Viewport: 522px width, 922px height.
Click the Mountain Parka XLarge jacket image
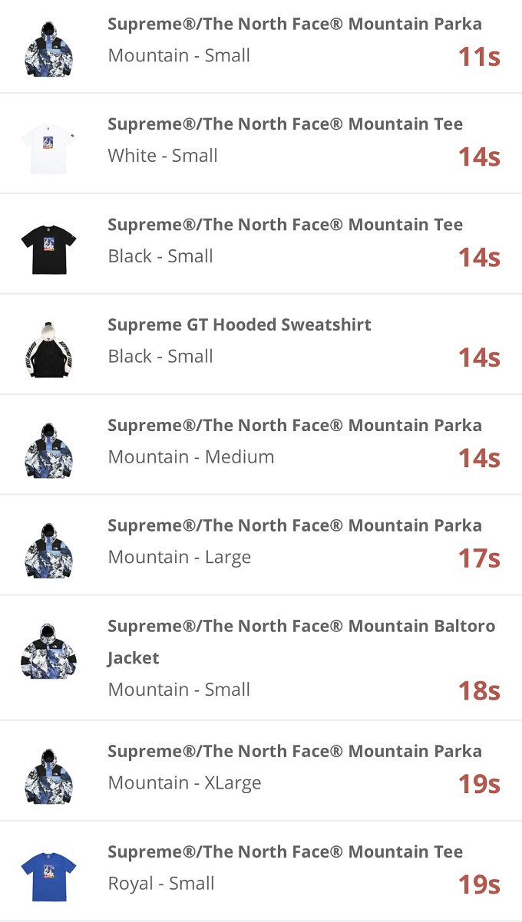(x=48, y=775)
